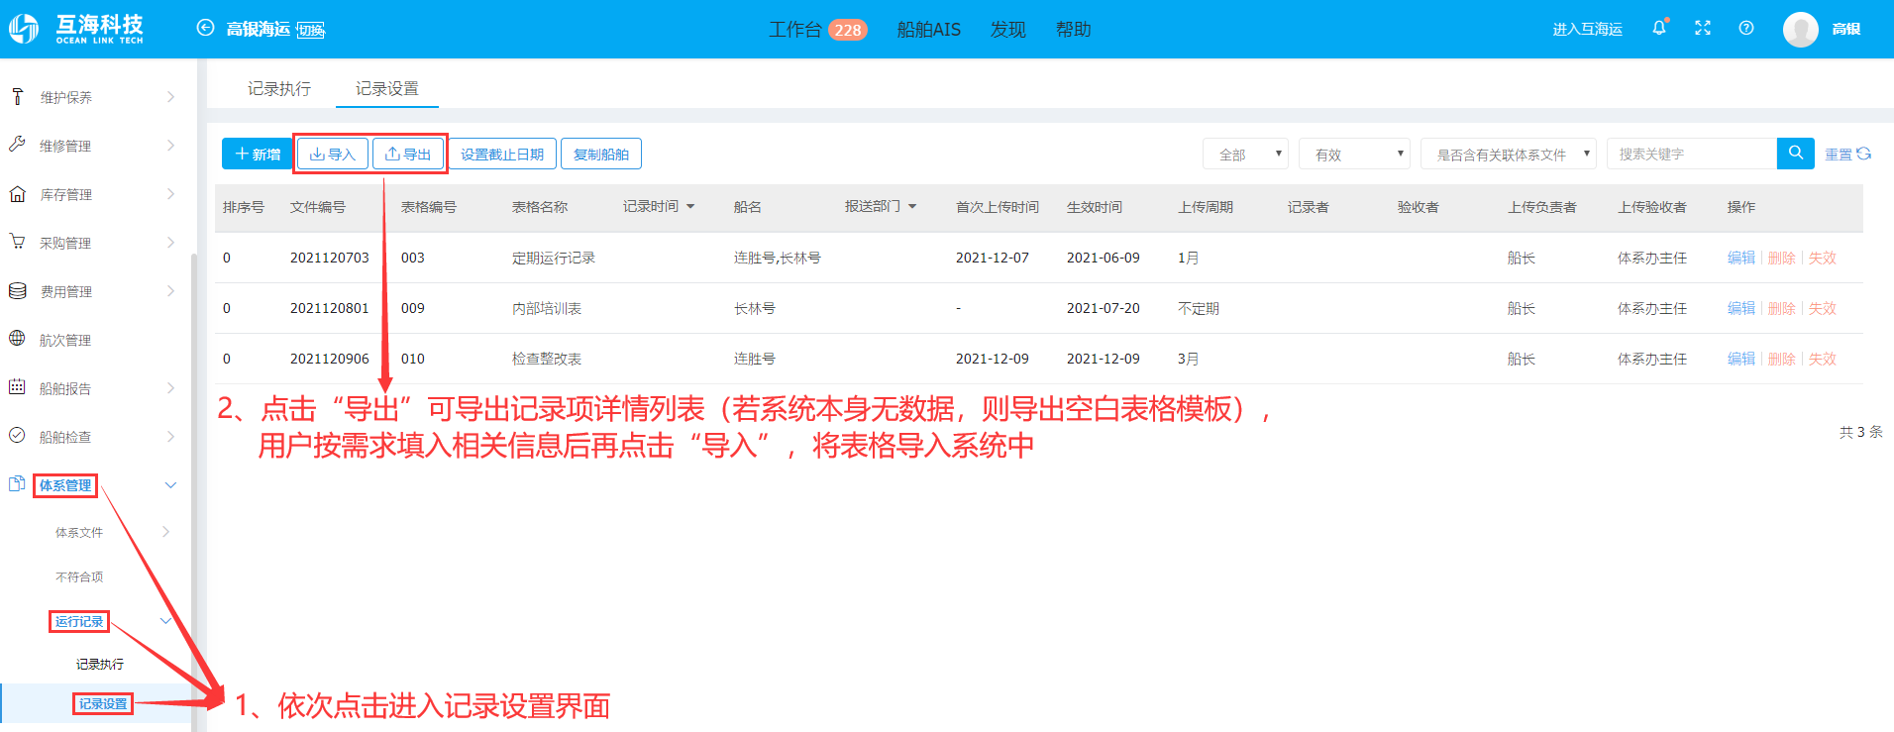Click the 船舶检查 checkmark sidebar icon

point(17,435)
